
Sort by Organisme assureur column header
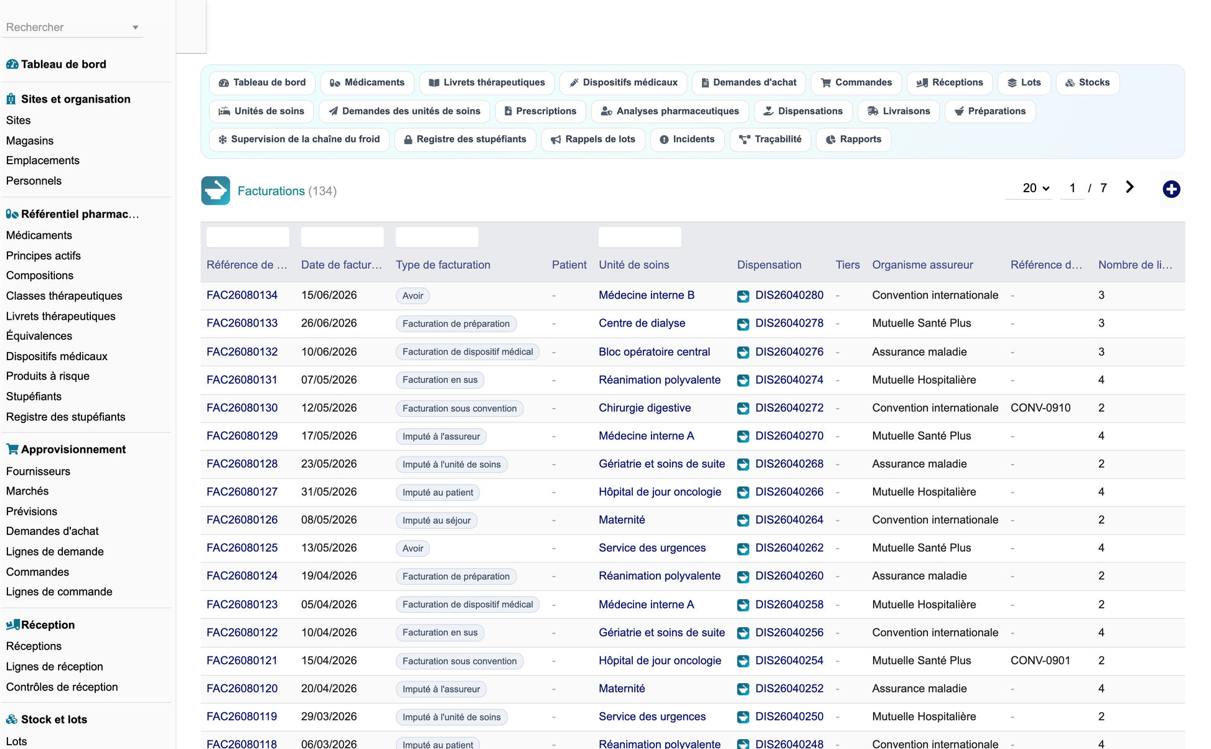pyautogui.click(x=922, y=265)
